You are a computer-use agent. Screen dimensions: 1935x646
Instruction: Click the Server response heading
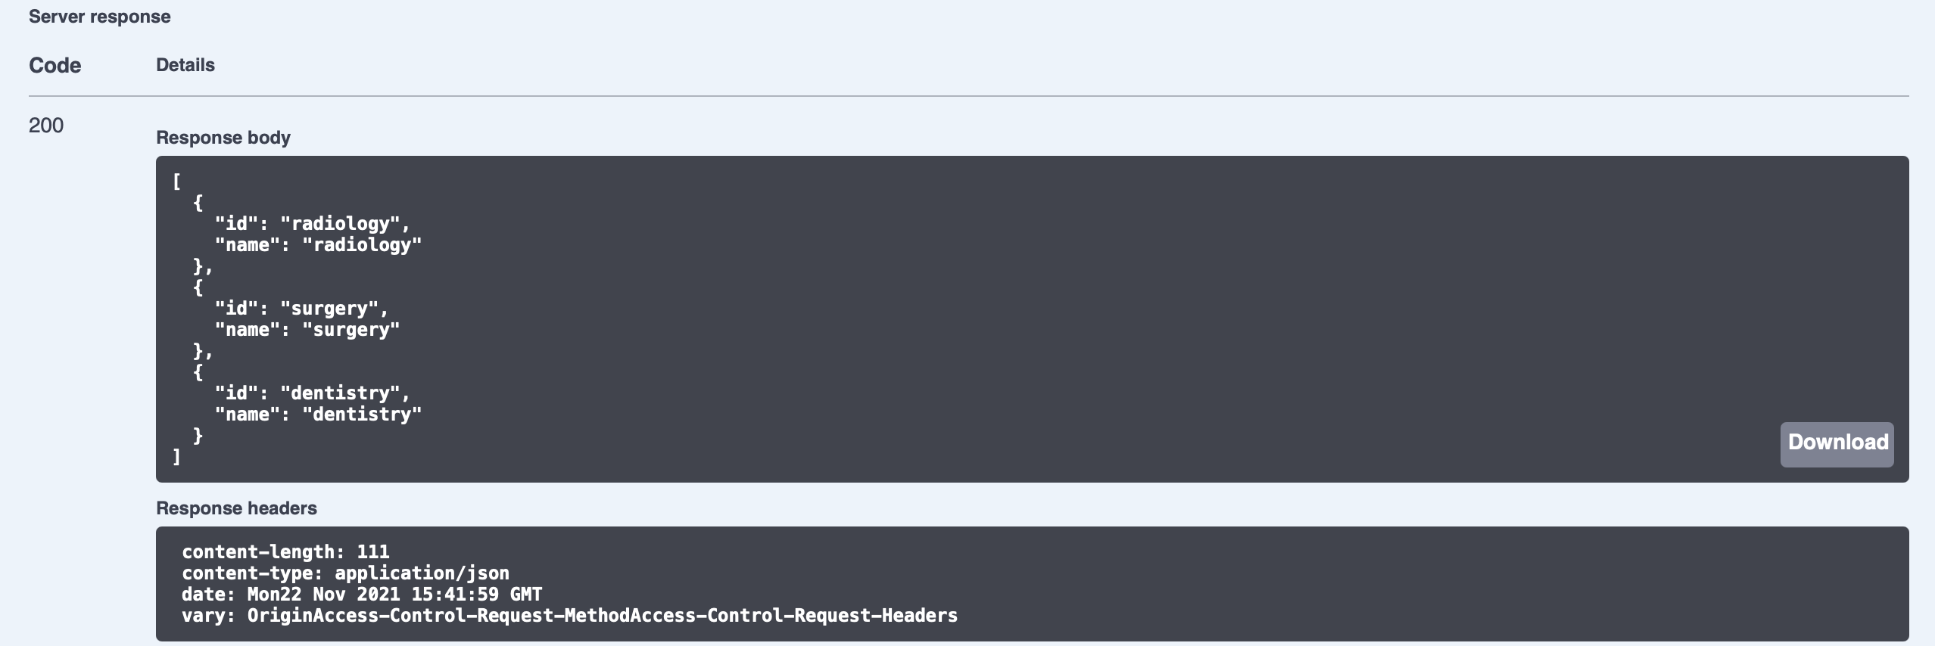(x=99, y=17)
